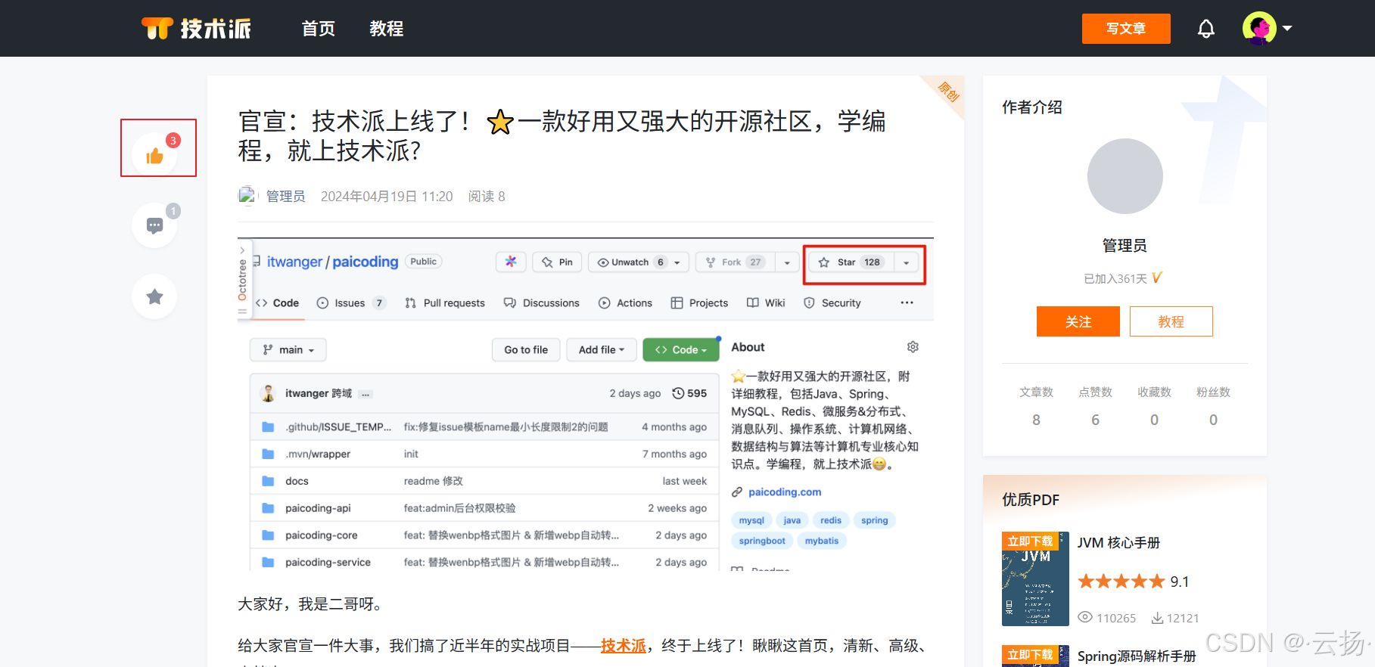
Task: Click the orange V badge icon
Action: [1156, 278]
